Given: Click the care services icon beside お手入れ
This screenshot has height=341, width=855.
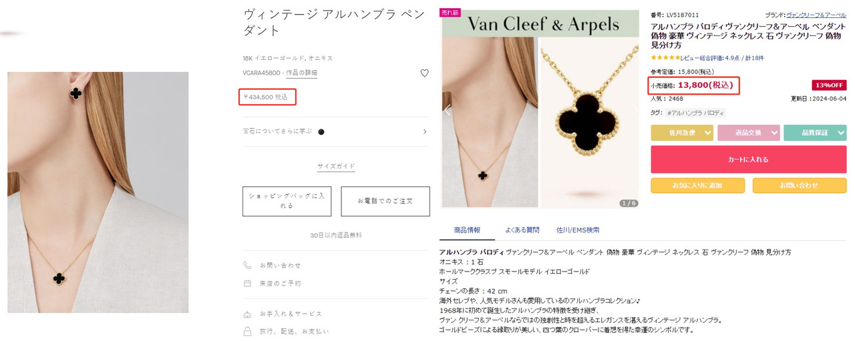Looking at the screenshot, I should tap(248, 314).
